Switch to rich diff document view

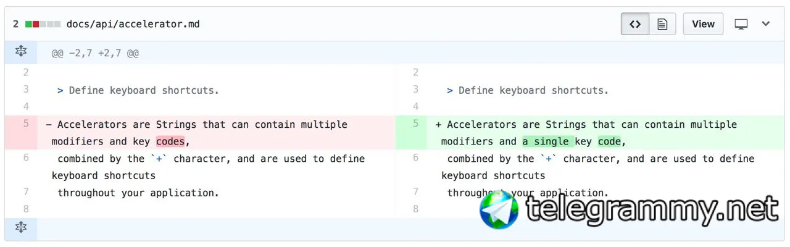662,24
